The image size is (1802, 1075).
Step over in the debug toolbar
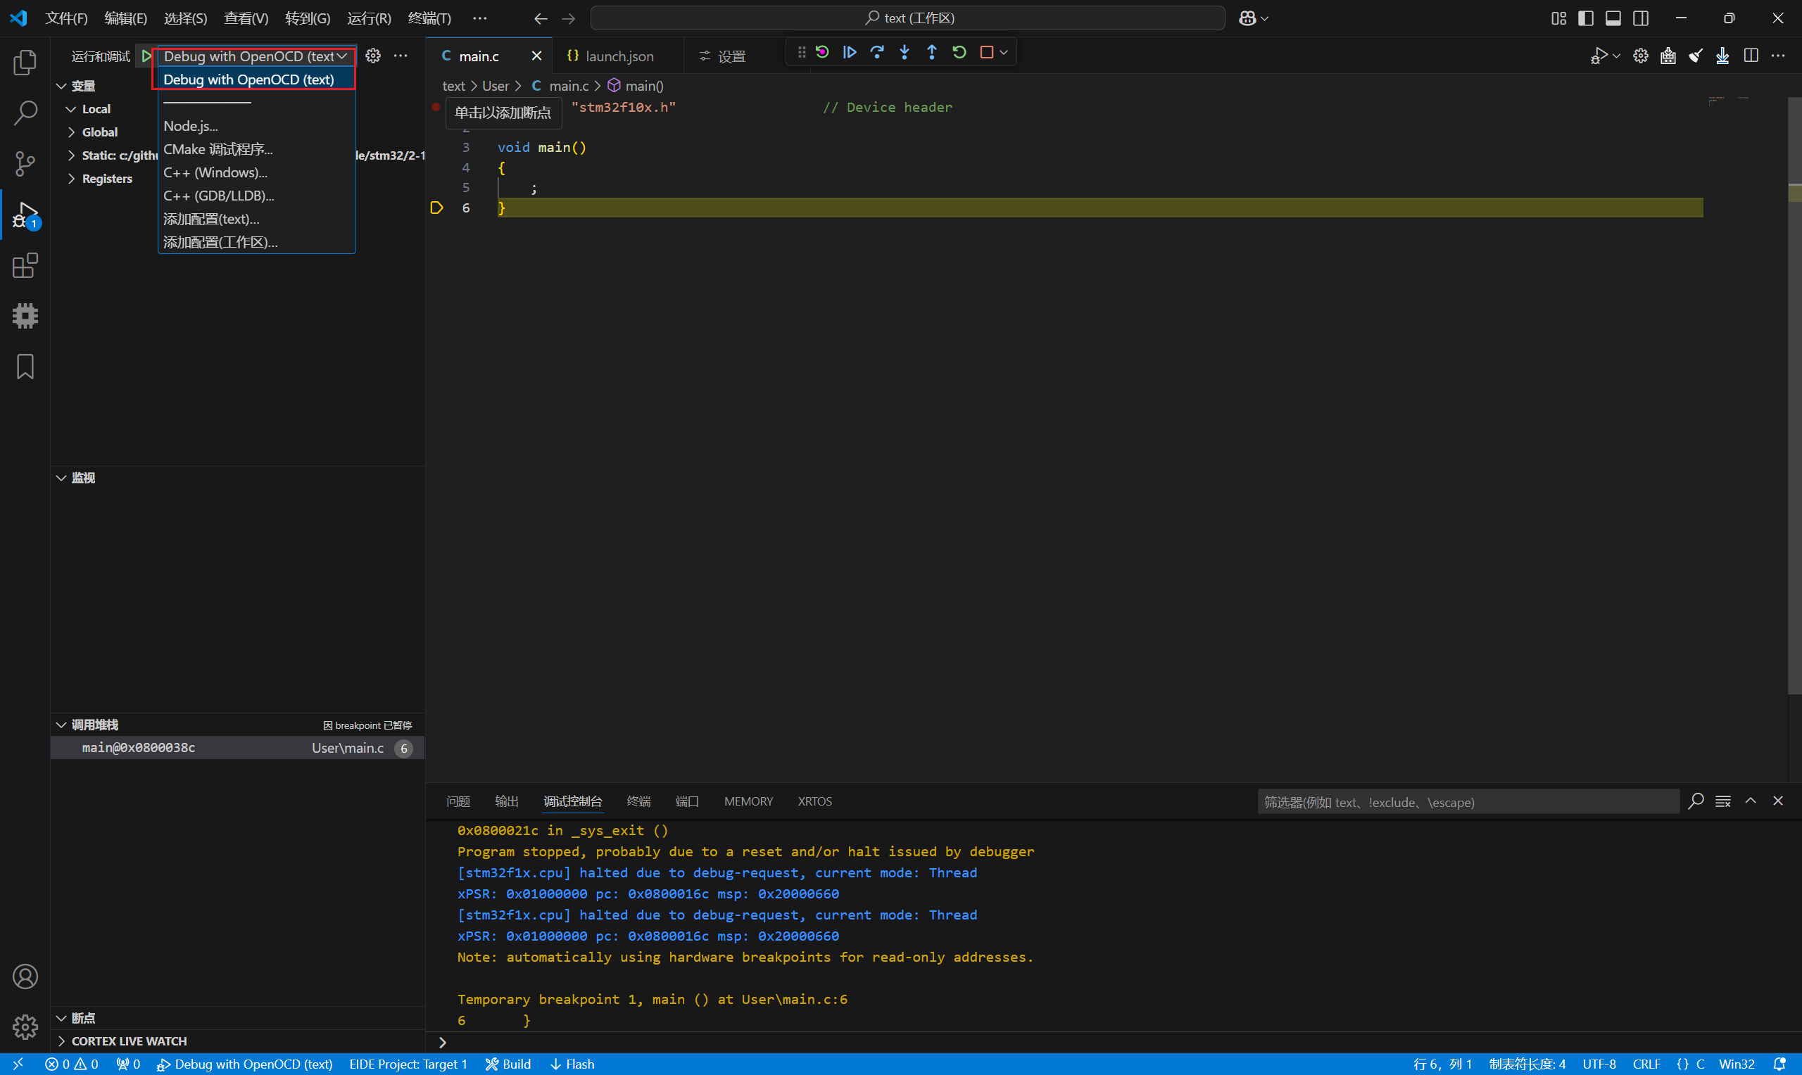click(x=877, y=52)
